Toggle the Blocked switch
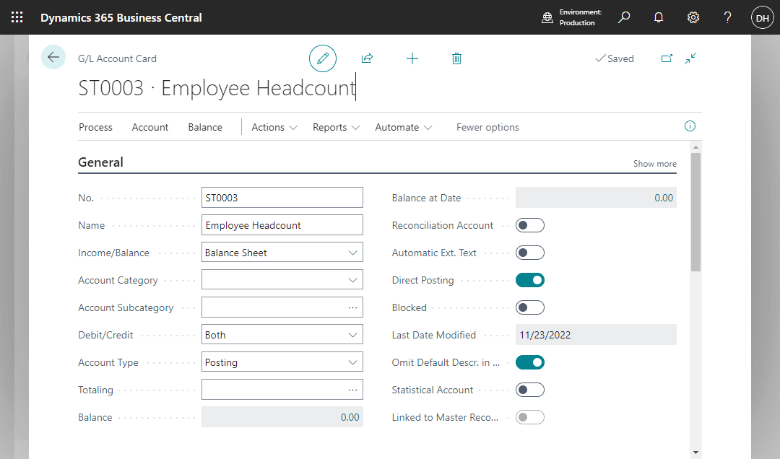The height and width of the screenshot is (459, 780). click(x=530, y=307)
